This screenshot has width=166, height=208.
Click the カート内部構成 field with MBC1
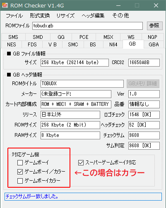coord(76,104)
